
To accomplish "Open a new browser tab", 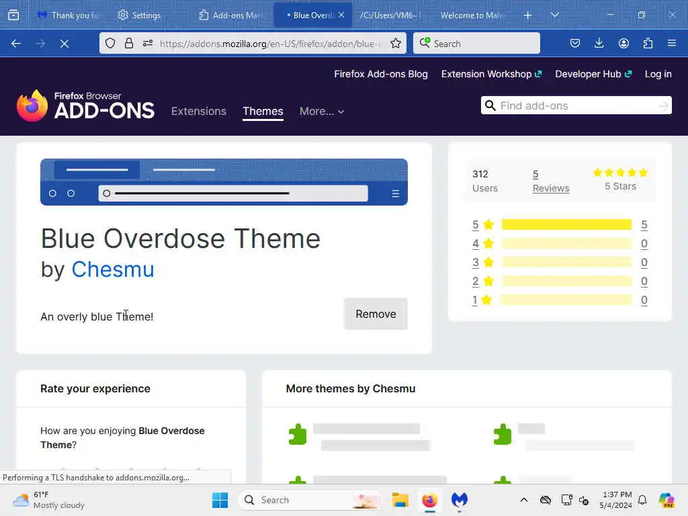I will pyautogui.click(x=527, y=15).
